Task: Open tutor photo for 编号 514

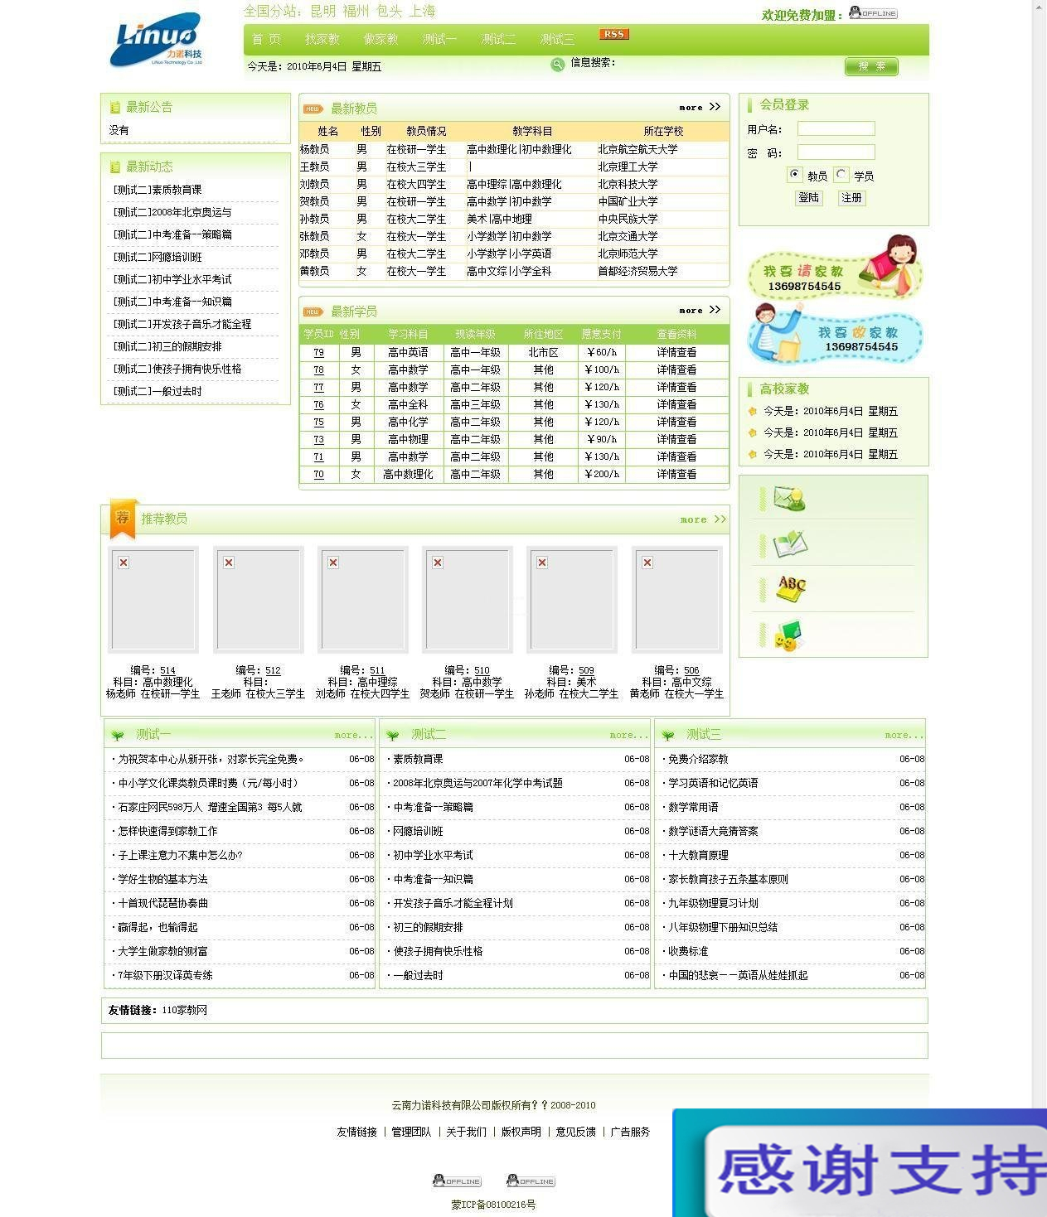Action: (x=153, y=600)
